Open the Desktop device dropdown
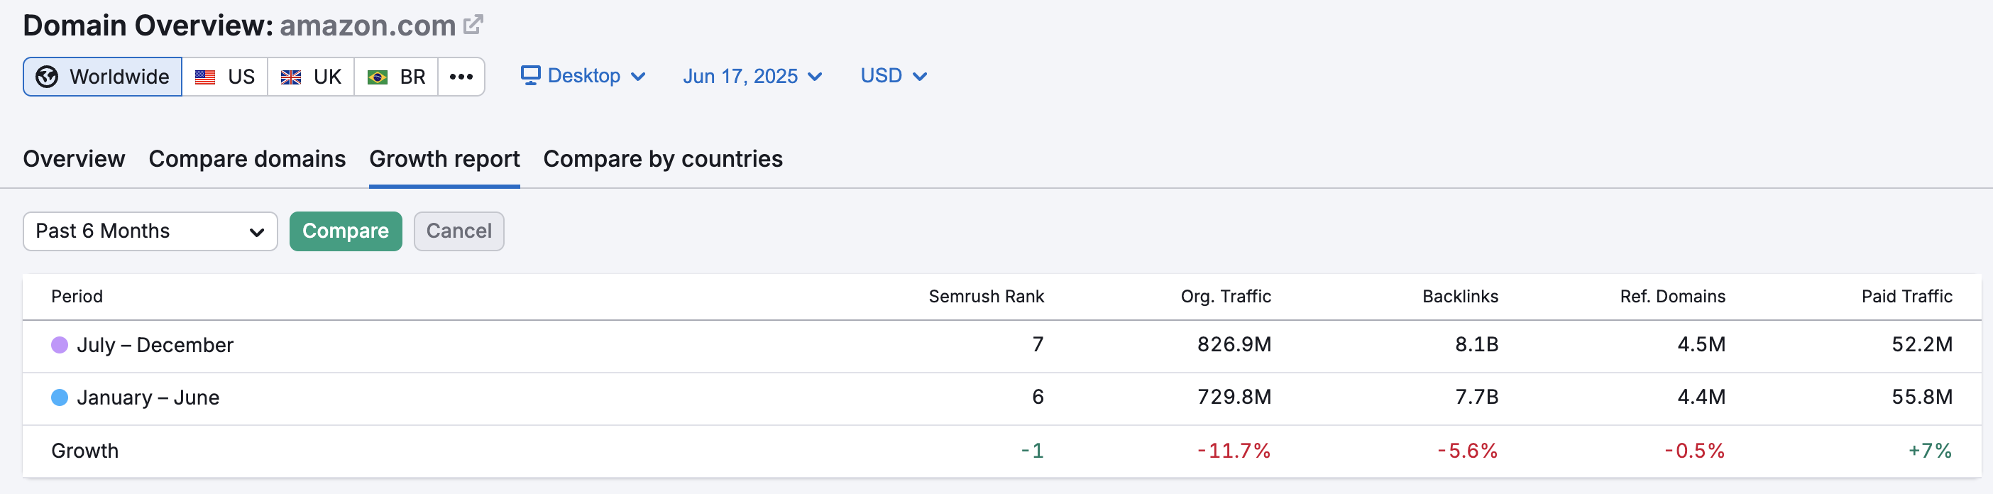 (583, 76)
